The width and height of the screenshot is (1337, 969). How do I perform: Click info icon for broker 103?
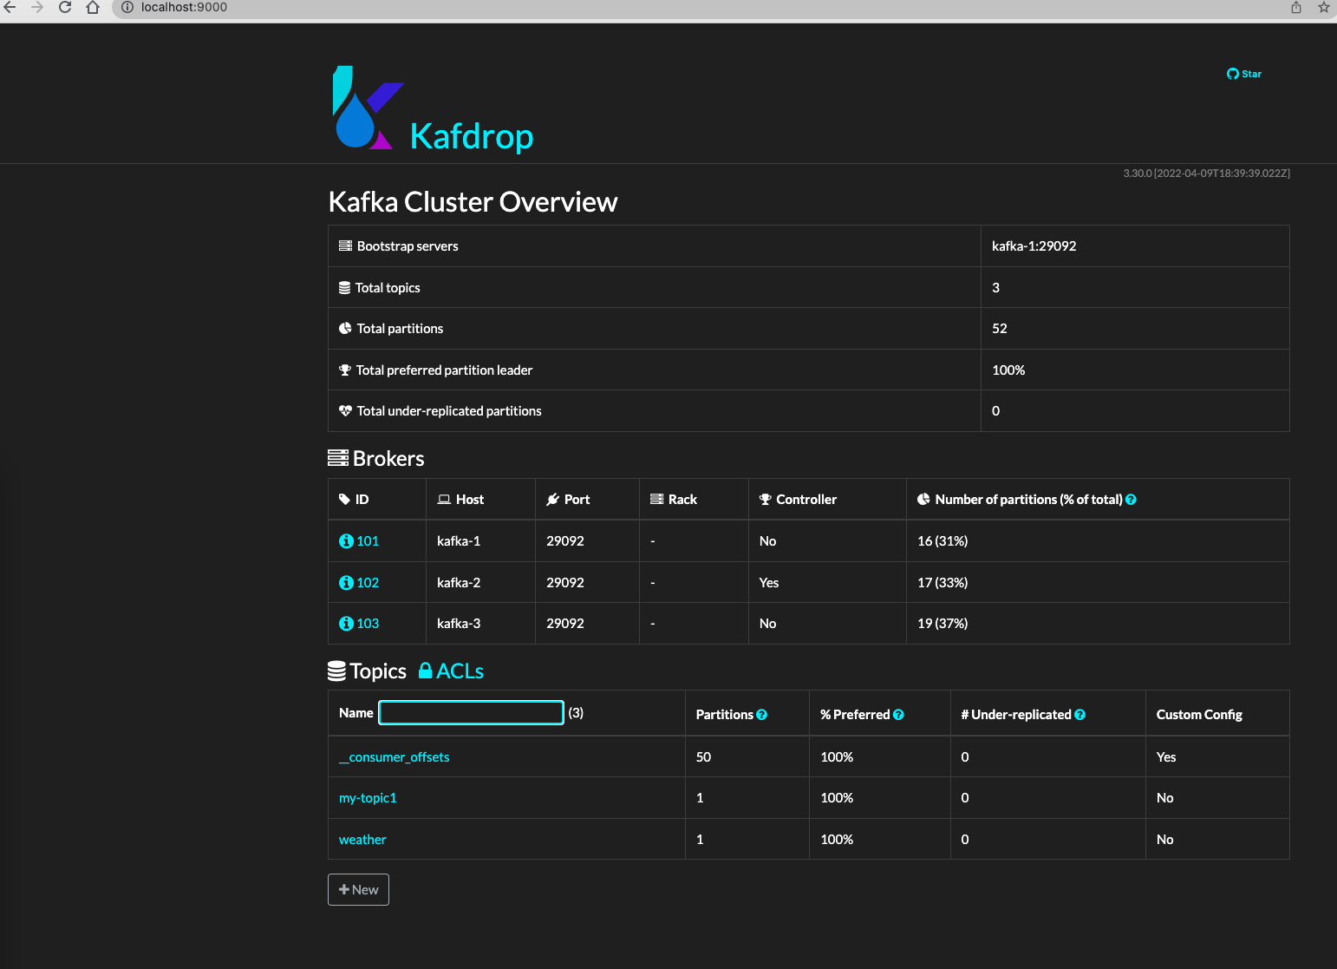pyautogui.click(x=346, y=624)
